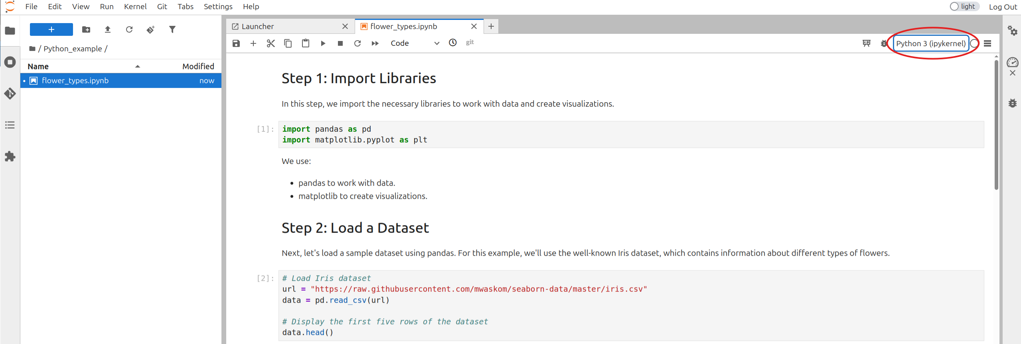The height and width of the screenshot is (344, 1021).
Task: Click the notebook vertical scrollbar
Action: (x=996, y=123)
